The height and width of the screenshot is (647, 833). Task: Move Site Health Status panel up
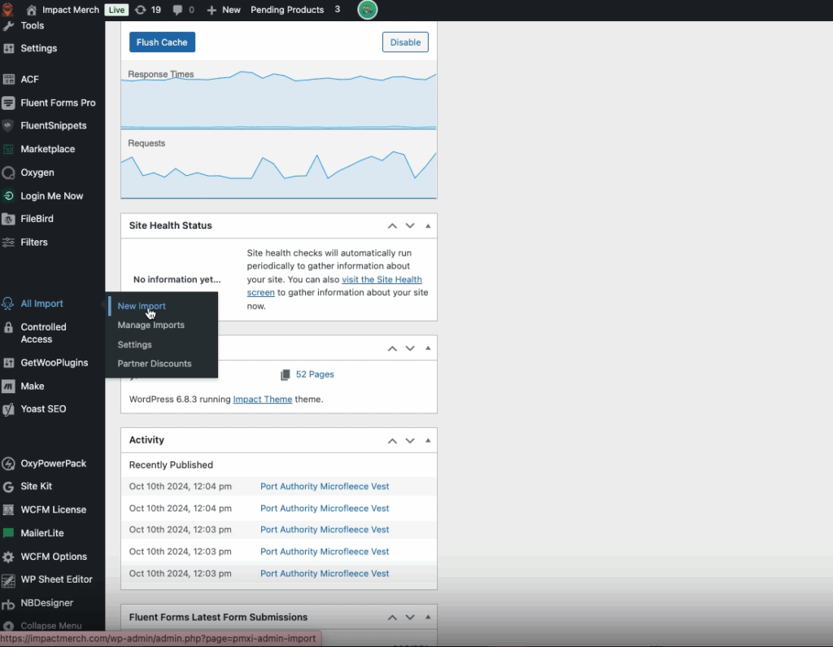click(x=392, y=225)
